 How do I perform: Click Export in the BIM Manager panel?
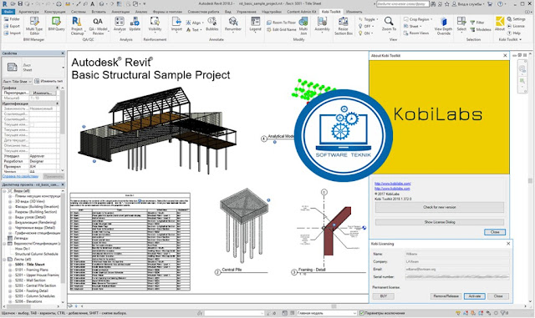coord(12,26)
